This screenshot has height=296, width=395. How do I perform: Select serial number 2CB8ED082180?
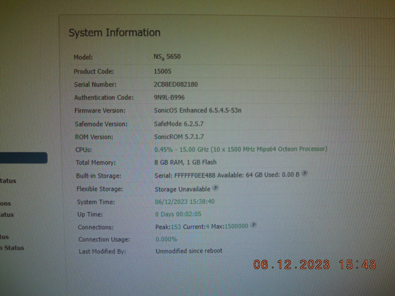176,84
